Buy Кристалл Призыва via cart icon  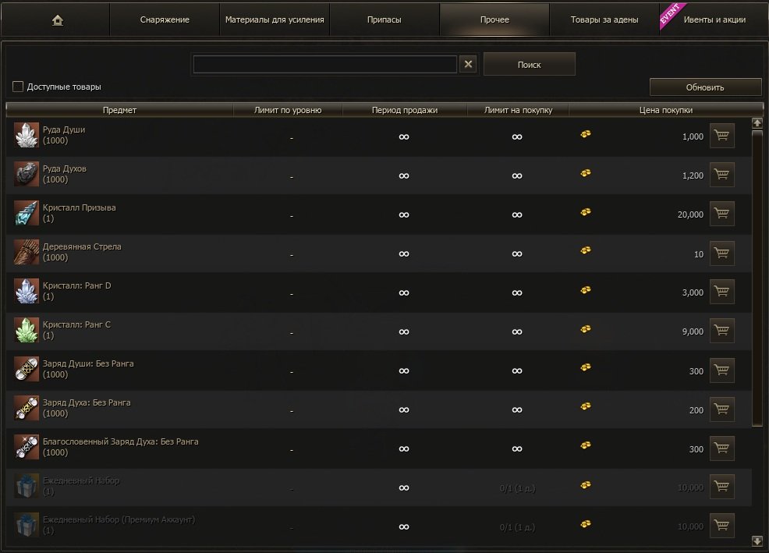pyautogui.click(x=722, y=214)
